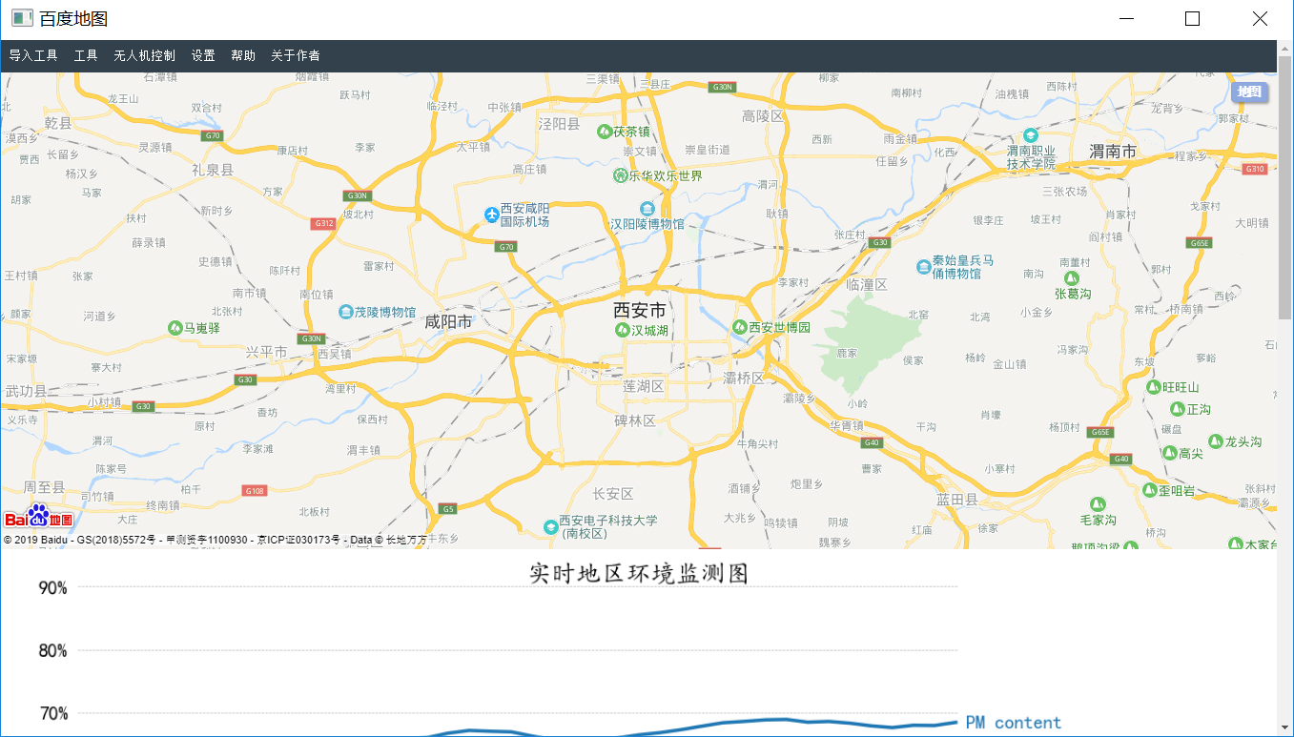
Task: Click the 实时地区环境监测图 chart title
Action: pyautogui.click(x=639, y=573)
